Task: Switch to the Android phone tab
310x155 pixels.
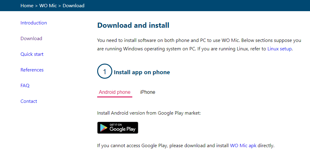Action: tap(115, 92)
